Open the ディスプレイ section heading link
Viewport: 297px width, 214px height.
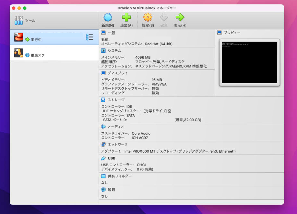click(118, 73)
